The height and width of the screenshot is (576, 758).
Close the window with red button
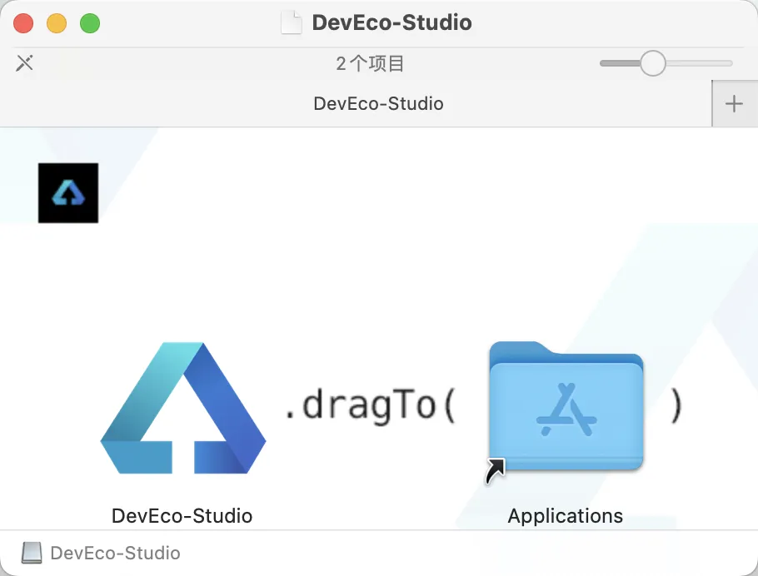click(23, 23)
